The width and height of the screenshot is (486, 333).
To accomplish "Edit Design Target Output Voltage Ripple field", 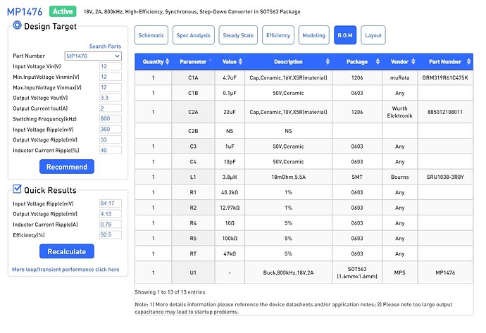I will 111,139.
